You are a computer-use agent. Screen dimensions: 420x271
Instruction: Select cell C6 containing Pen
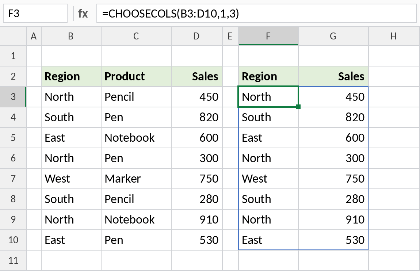(136, 158)
